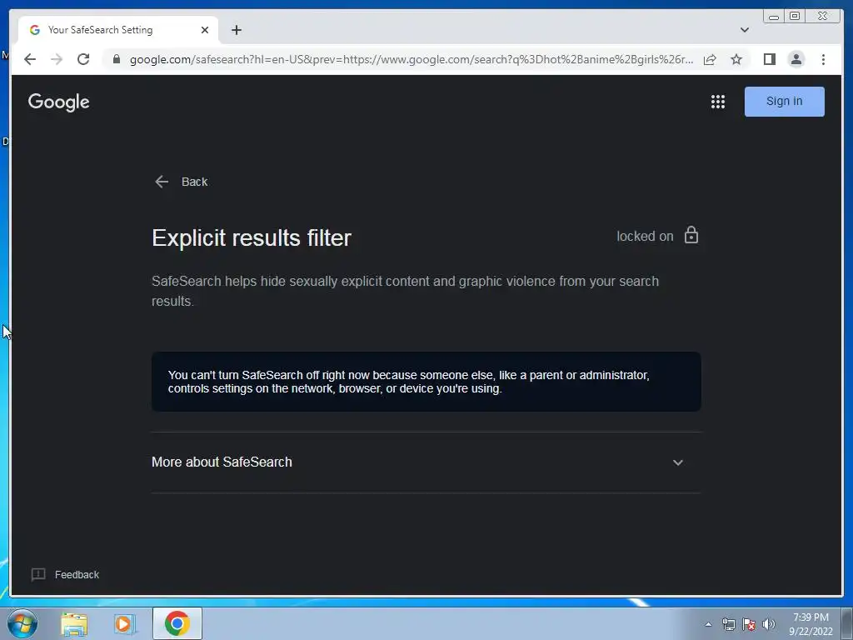The width and height of the screenshot is (853, 640).
Task: Reload the SafeSearch page
Action: click(83, 59)
